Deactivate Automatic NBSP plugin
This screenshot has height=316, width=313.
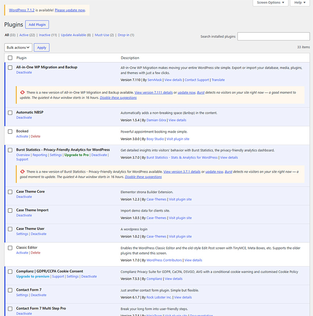[24, 118]
